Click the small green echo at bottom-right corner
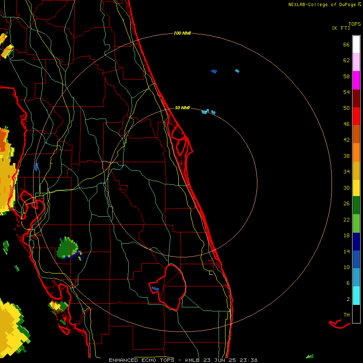 pyautogui.click(x=310, y=356)
